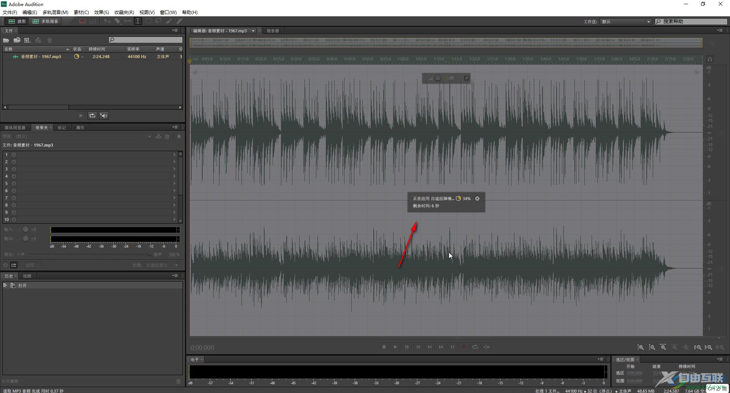Sort files by 持续时间 column
Image resolution: width=730 pixels, height=393 pixels.
(106, 49)
